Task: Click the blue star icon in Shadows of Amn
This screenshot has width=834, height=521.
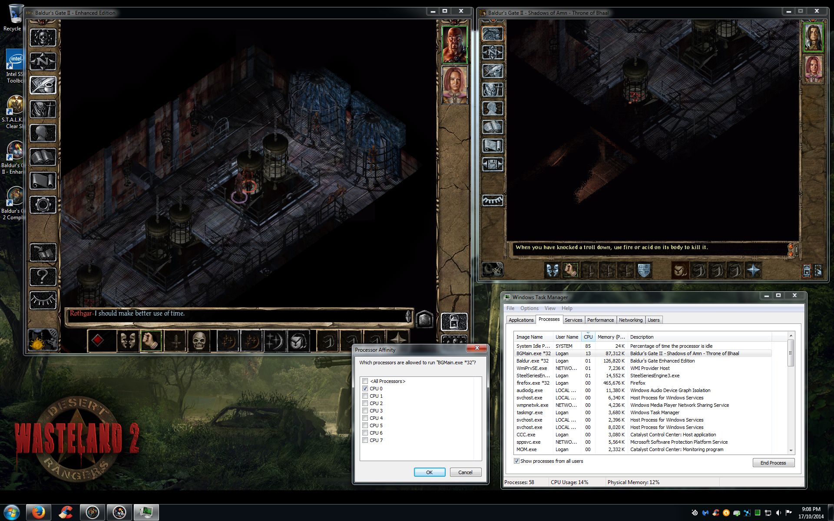Action: [x=753, y=270]
